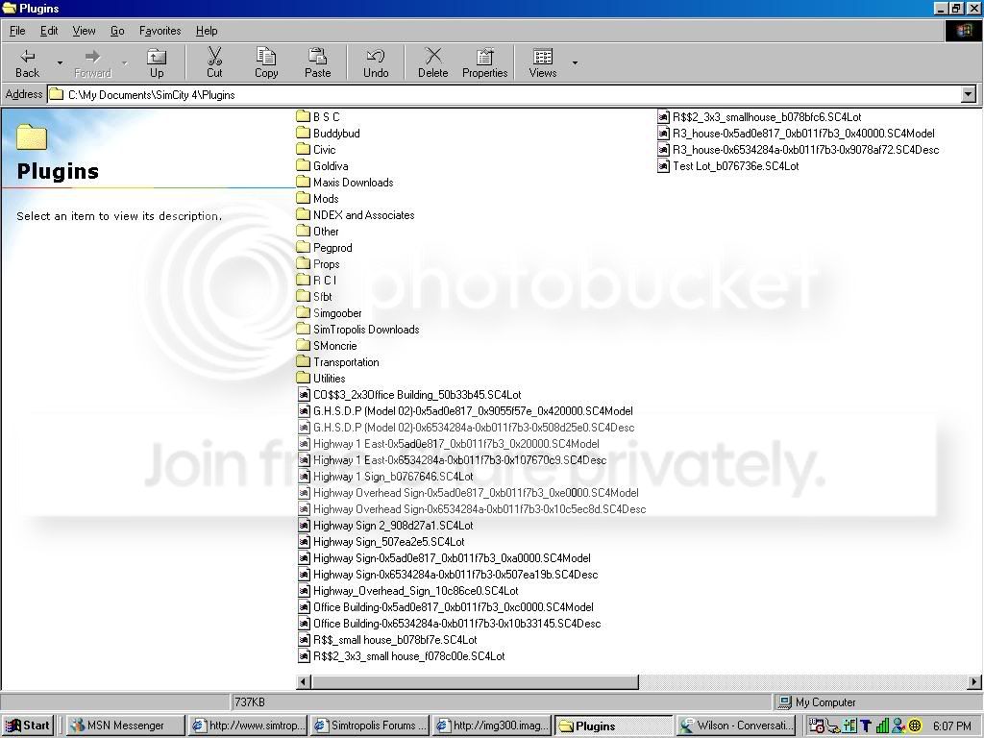This screenshot has width=984, height=738.
Task: Open the File menu
Action: point(17,31)
